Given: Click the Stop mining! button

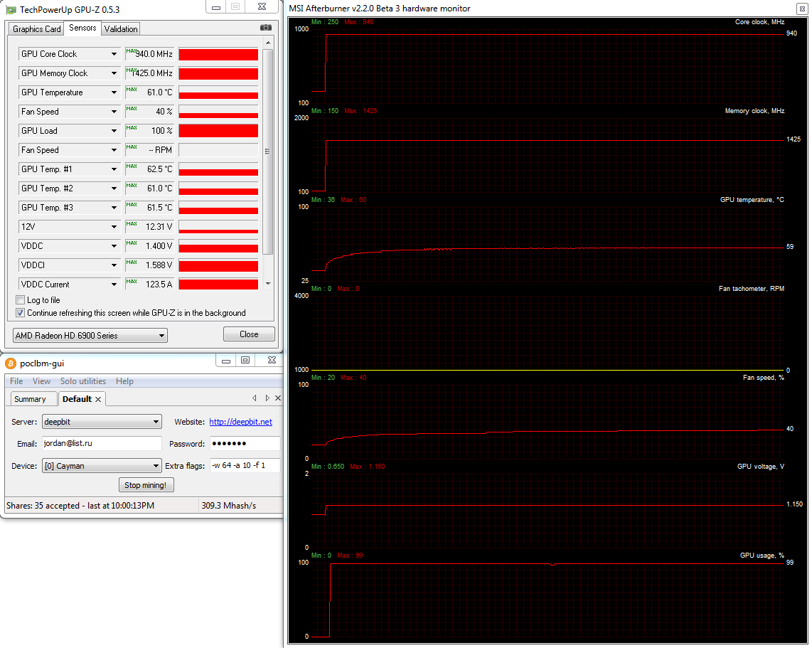Looking at the screenshot, I should [146, 485].
